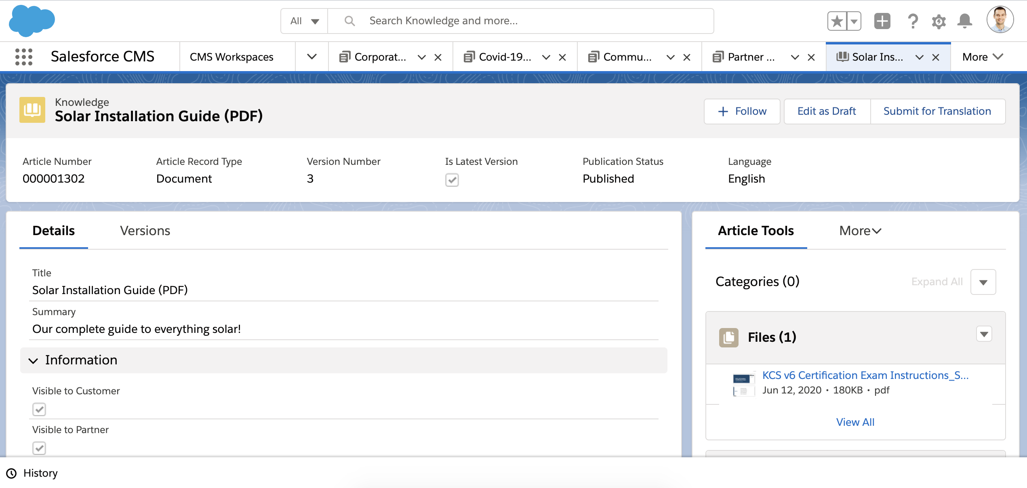Click the summary text 'Our complete guide to everything solar!'
This screenshot has width=1027, height=488.
click(137, 329)
